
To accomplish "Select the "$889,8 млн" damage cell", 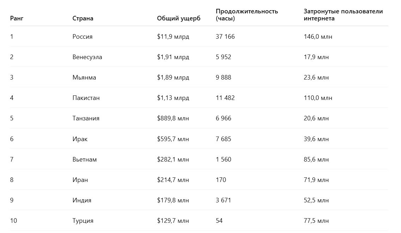I will point(173,118).
